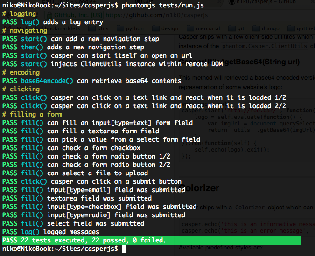Viewport: 315px width, 256px height.
Task: Click the green test results summary bar
Action: pyautogui.click(x=152, y=240)
